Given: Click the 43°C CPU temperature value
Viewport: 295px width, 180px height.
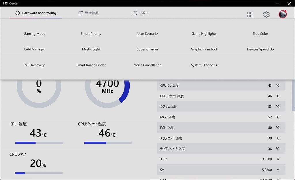Looking at the screenshot, I should (38, 133).
